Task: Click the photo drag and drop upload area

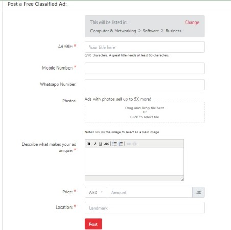Action: (x=145, y=112)
